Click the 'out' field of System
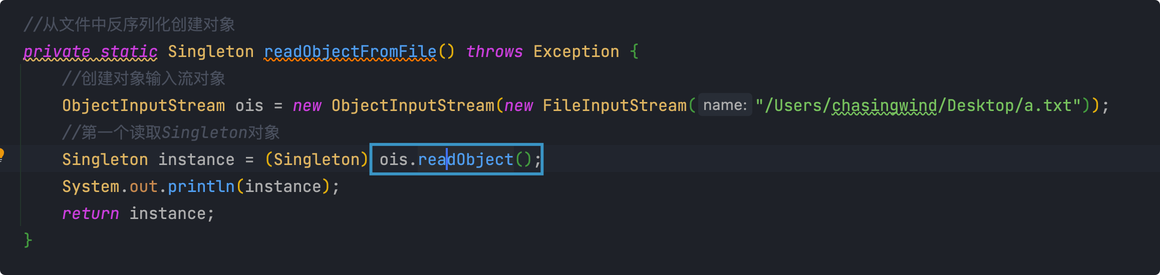 pyautogui.click(x=144, y=186)
